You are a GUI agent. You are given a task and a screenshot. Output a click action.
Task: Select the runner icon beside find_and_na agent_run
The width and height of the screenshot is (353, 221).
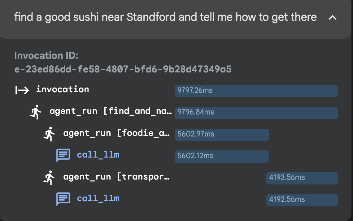click(x=36, y=112)
